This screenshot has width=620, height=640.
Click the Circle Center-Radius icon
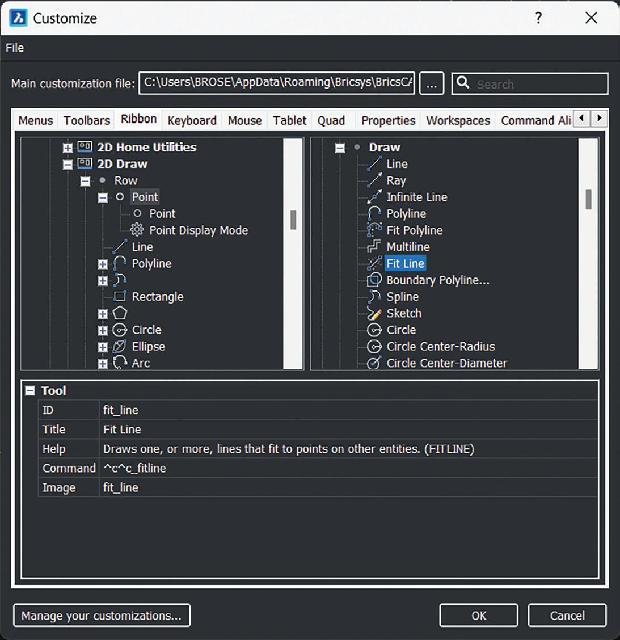tap(374, 347)
